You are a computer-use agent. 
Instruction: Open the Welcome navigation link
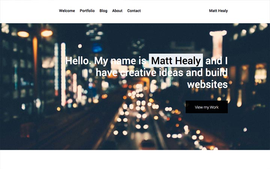click(x=67, y=11)
